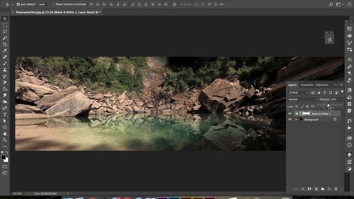
Task: Select the Background layer name
Action: point(311,119)
